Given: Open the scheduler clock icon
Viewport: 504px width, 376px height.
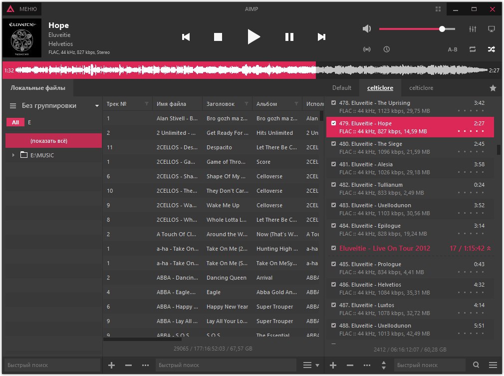Looking at the screenshot, I should click(x=387, y=49).
